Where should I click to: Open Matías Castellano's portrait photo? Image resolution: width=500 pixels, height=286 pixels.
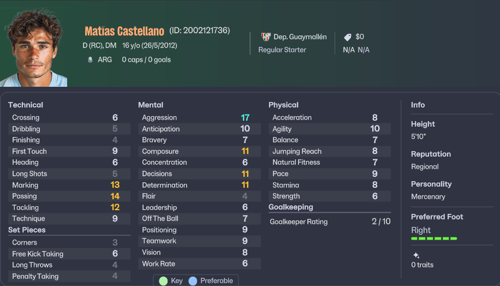click(x=34, y=48)
